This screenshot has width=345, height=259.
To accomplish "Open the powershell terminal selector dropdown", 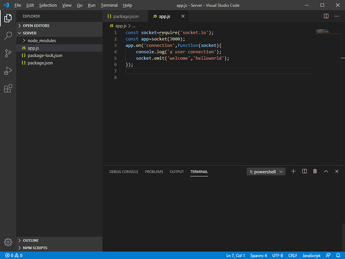I will (266, 171).
